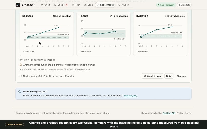Open the Shelf tab
207x129 pixels.
(45, 5)
